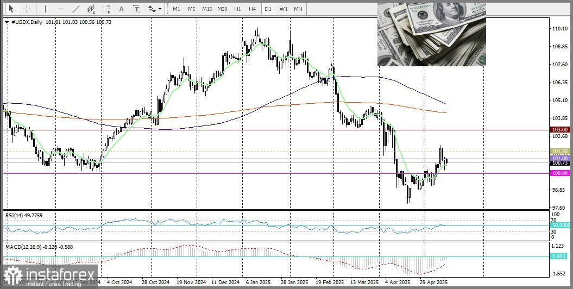Click the 102.60 price axis label

[x=560, y=136]
